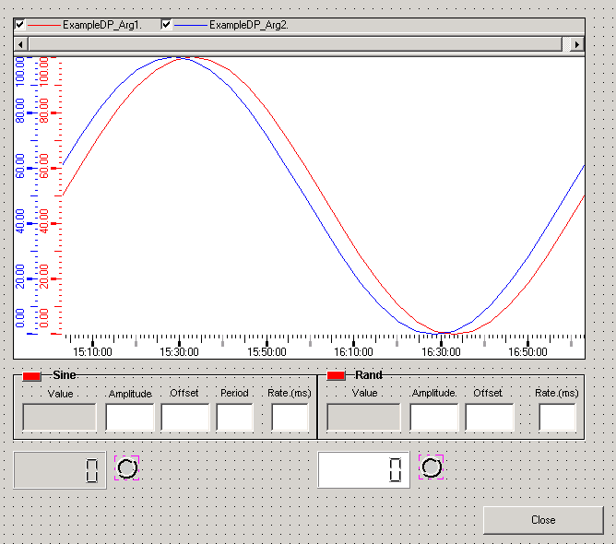Click the gray numeric display showing 0
The height and width of the screenshot is (544, 616).
(60, 470)
